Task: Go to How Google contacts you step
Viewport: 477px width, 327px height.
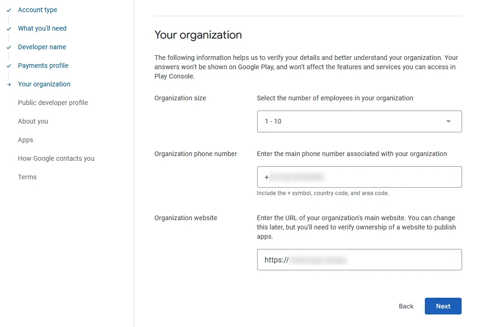Action: tap(56, 158)
